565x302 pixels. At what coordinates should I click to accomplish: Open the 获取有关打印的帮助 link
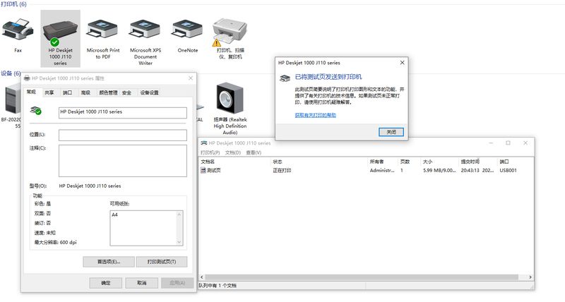pyautogui.click(x=315, y=114)
